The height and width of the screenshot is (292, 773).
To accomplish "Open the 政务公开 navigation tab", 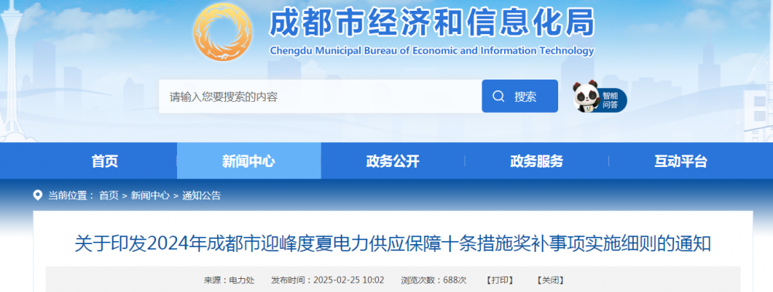I will [x=393, y=161].
